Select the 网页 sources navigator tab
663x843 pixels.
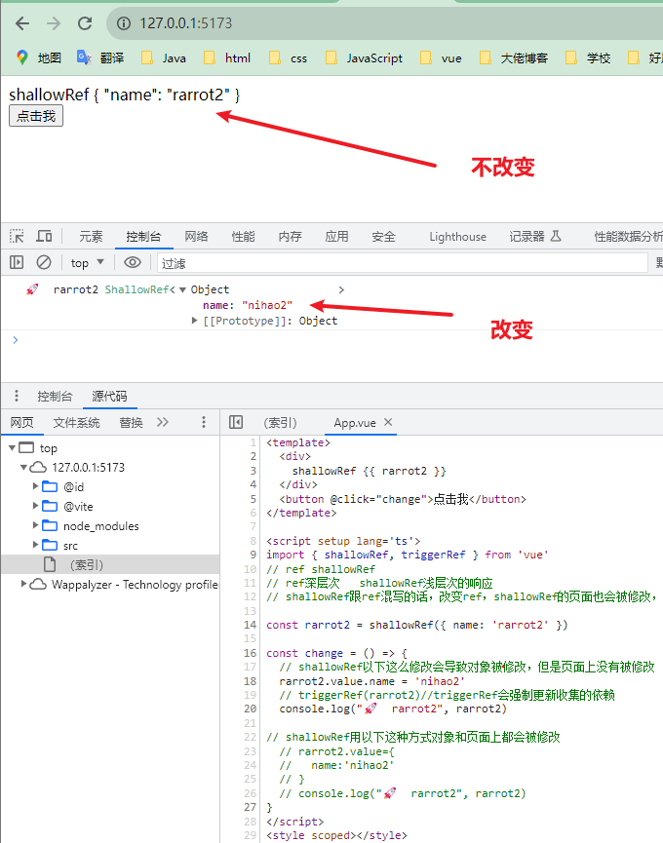point(22,423)
